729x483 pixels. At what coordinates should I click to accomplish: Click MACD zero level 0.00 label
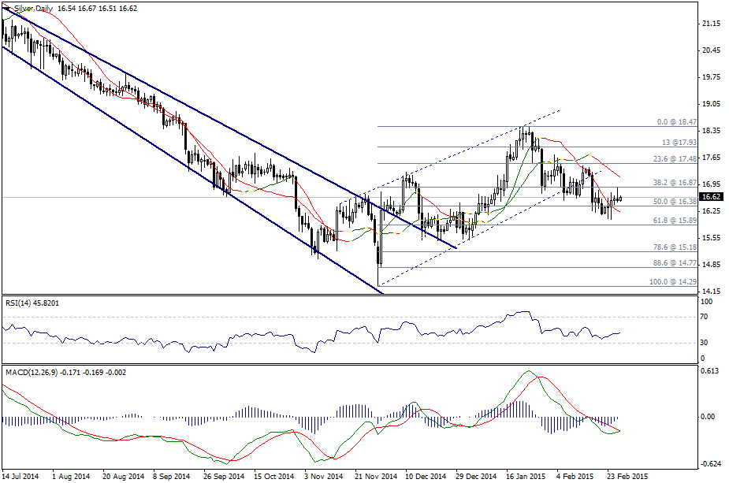pyautogui.click(x=708, y=417)
